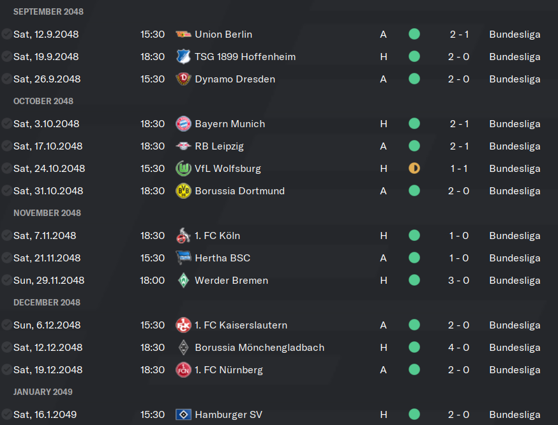The height and width of the screenshot is (425, 558).
Task: Click the Werder Bremen diamond crest
Action: [183, 281]
